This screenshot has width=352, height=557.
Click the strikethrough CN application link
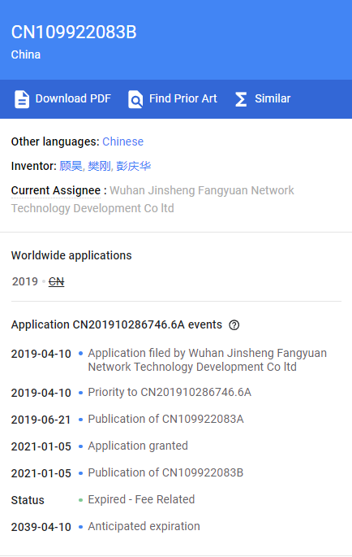[56, 281]
